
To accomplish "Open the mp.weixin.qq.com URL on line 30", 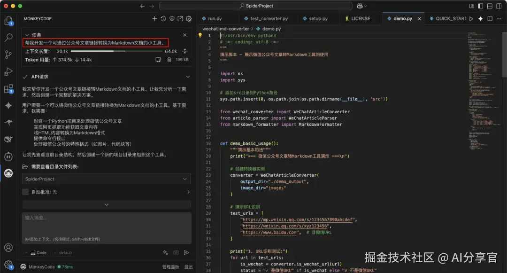I will pos(298,219).
